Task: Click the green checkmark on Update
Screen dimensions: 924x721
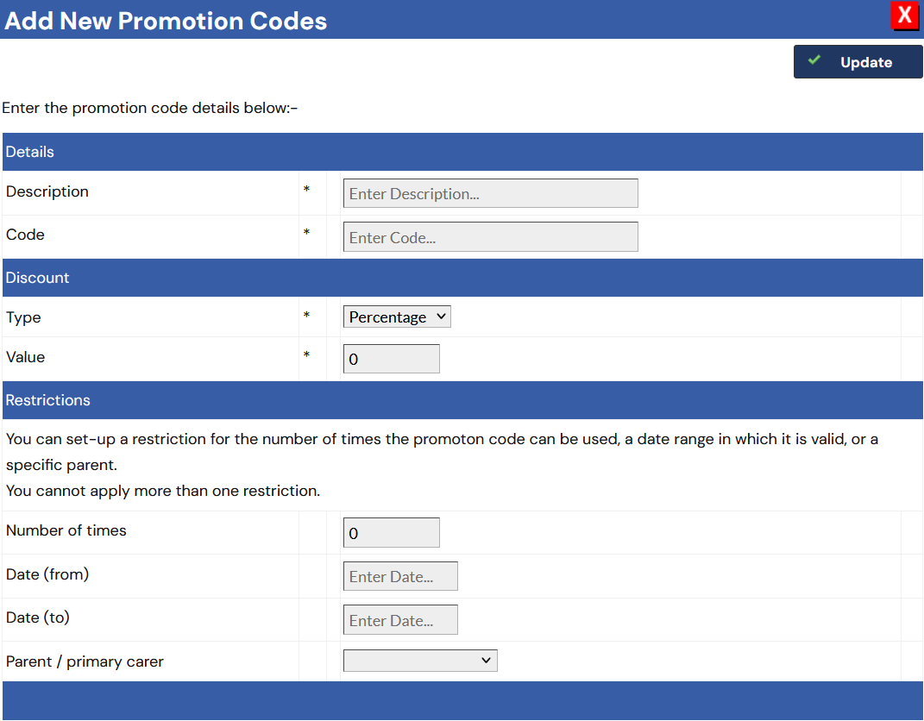Action: (814, 60)
